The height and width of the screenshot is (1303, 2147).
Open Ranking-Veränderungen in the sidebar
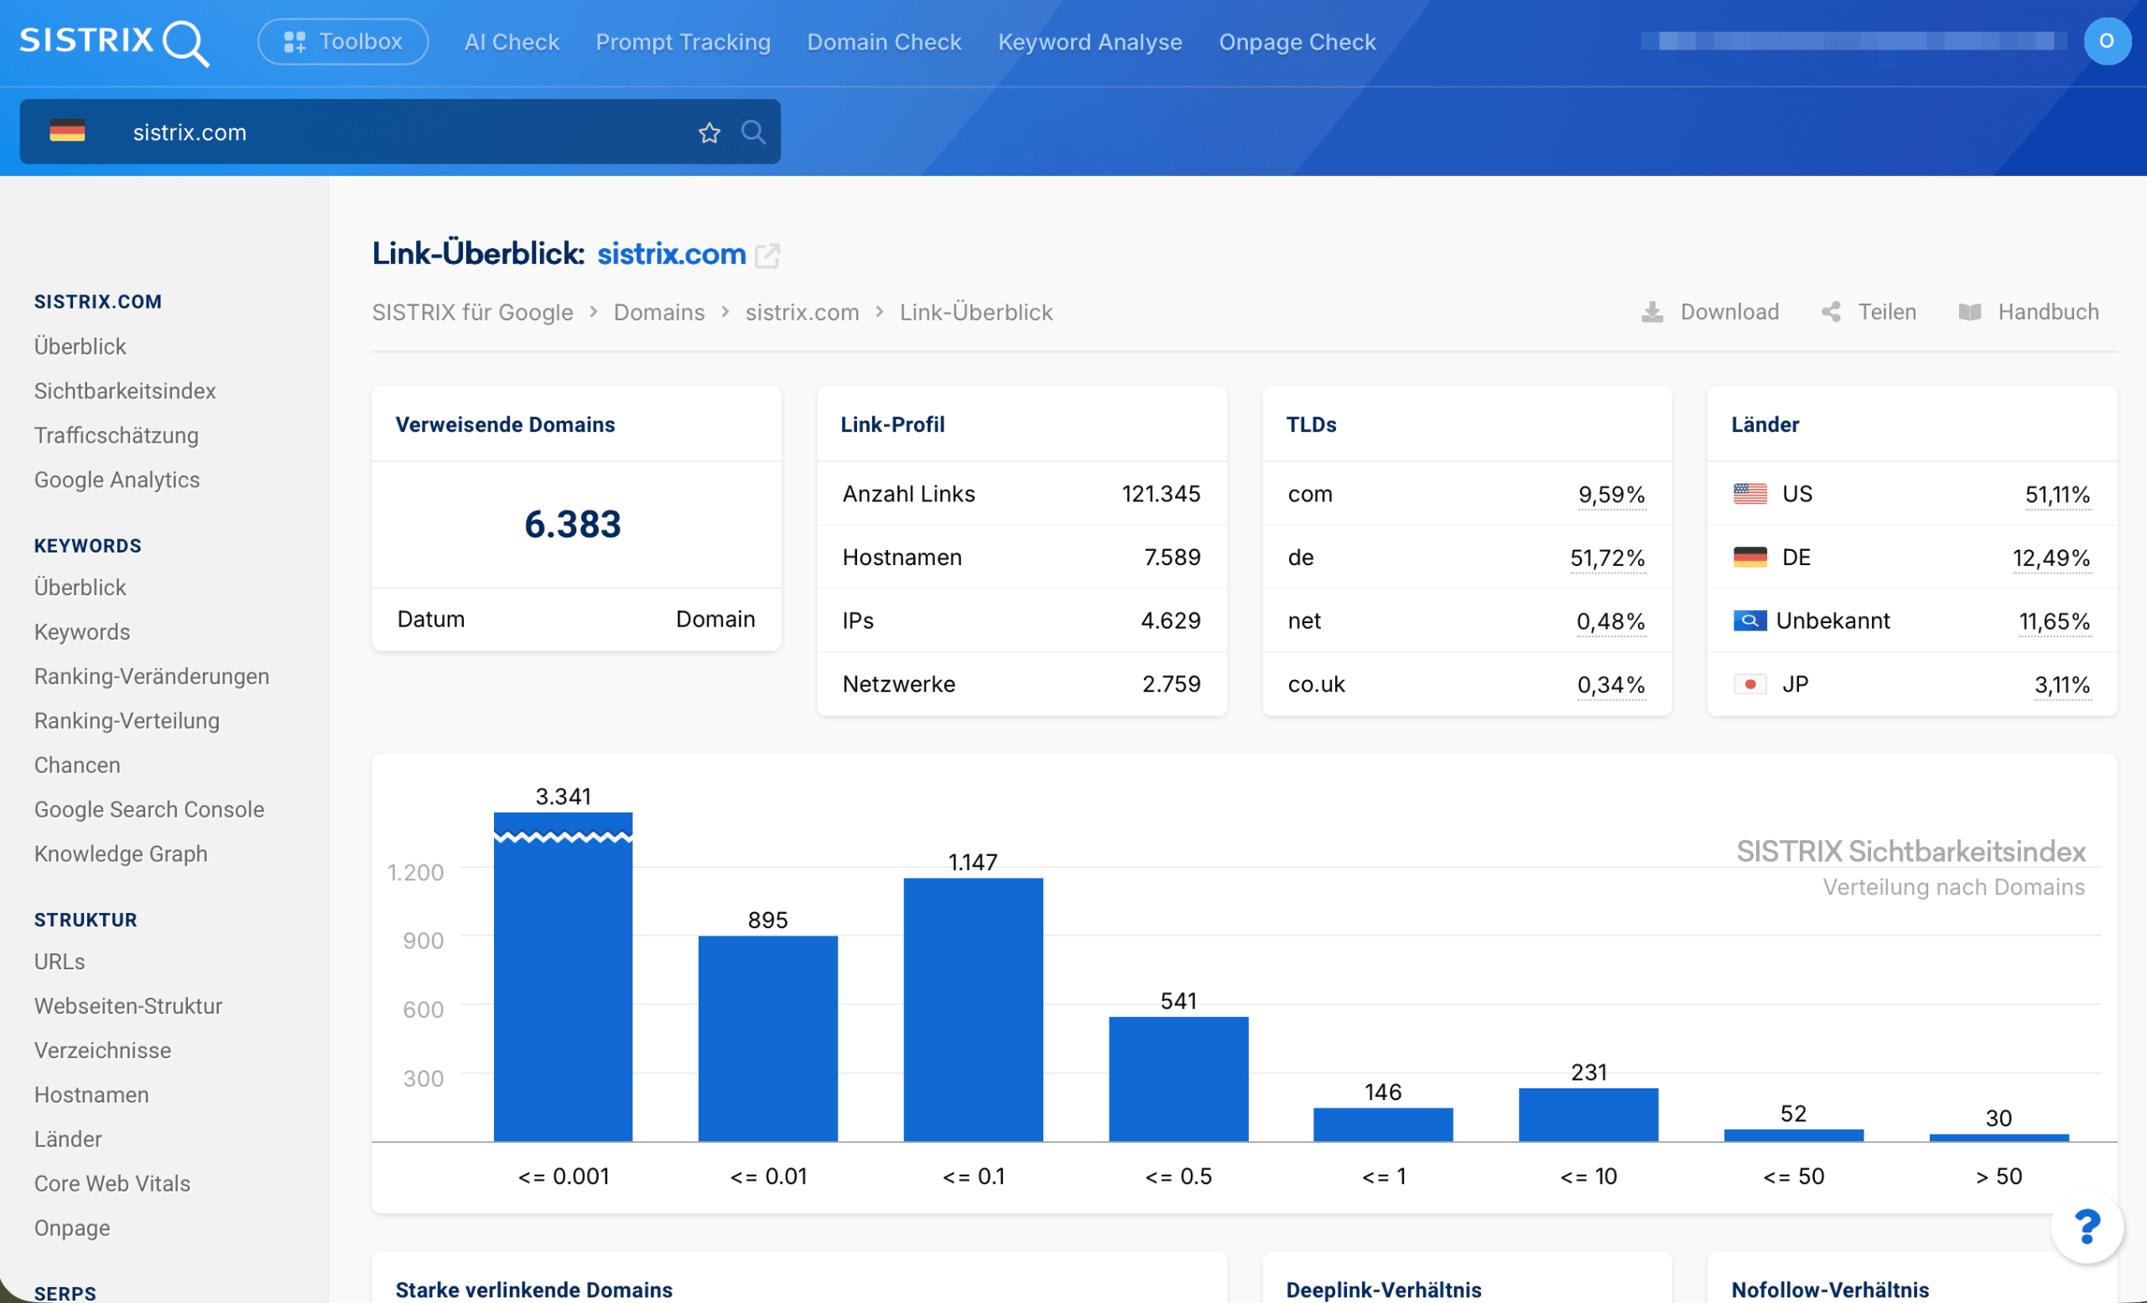point(152,676)
